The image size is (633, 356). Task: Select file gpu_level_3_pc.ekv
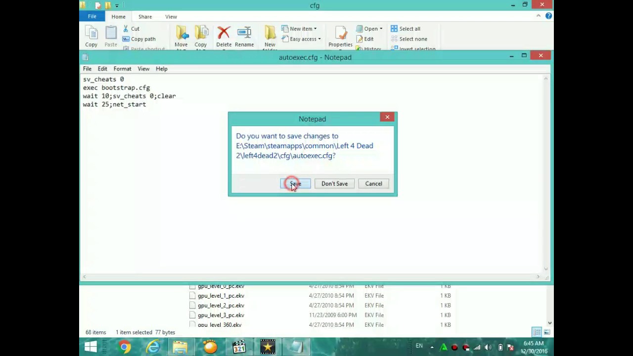coord(221,315)
